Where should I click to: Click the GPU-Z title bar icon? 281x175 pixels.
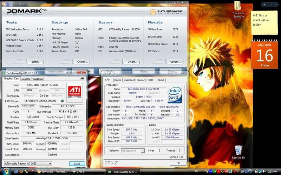[4, 73]
